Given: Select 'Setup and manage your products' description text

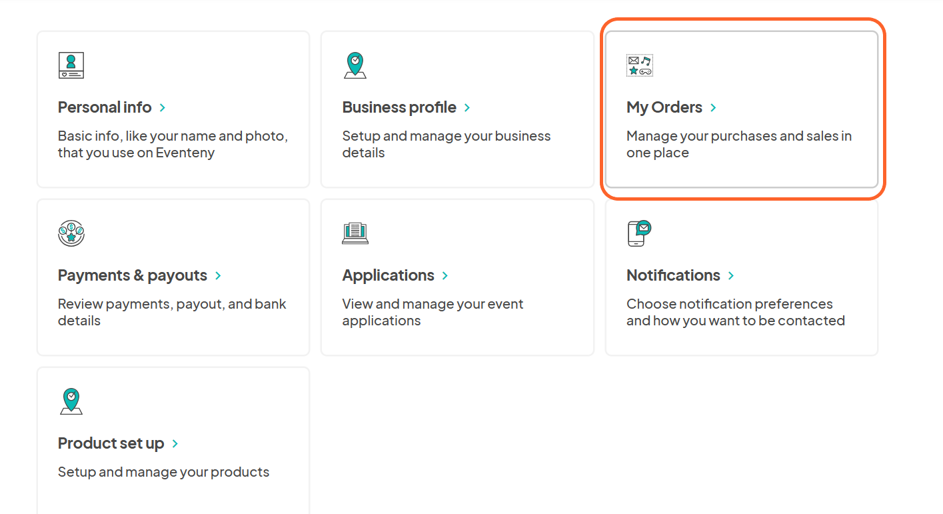Looking at the screenshot, I should tap(164, 472).
